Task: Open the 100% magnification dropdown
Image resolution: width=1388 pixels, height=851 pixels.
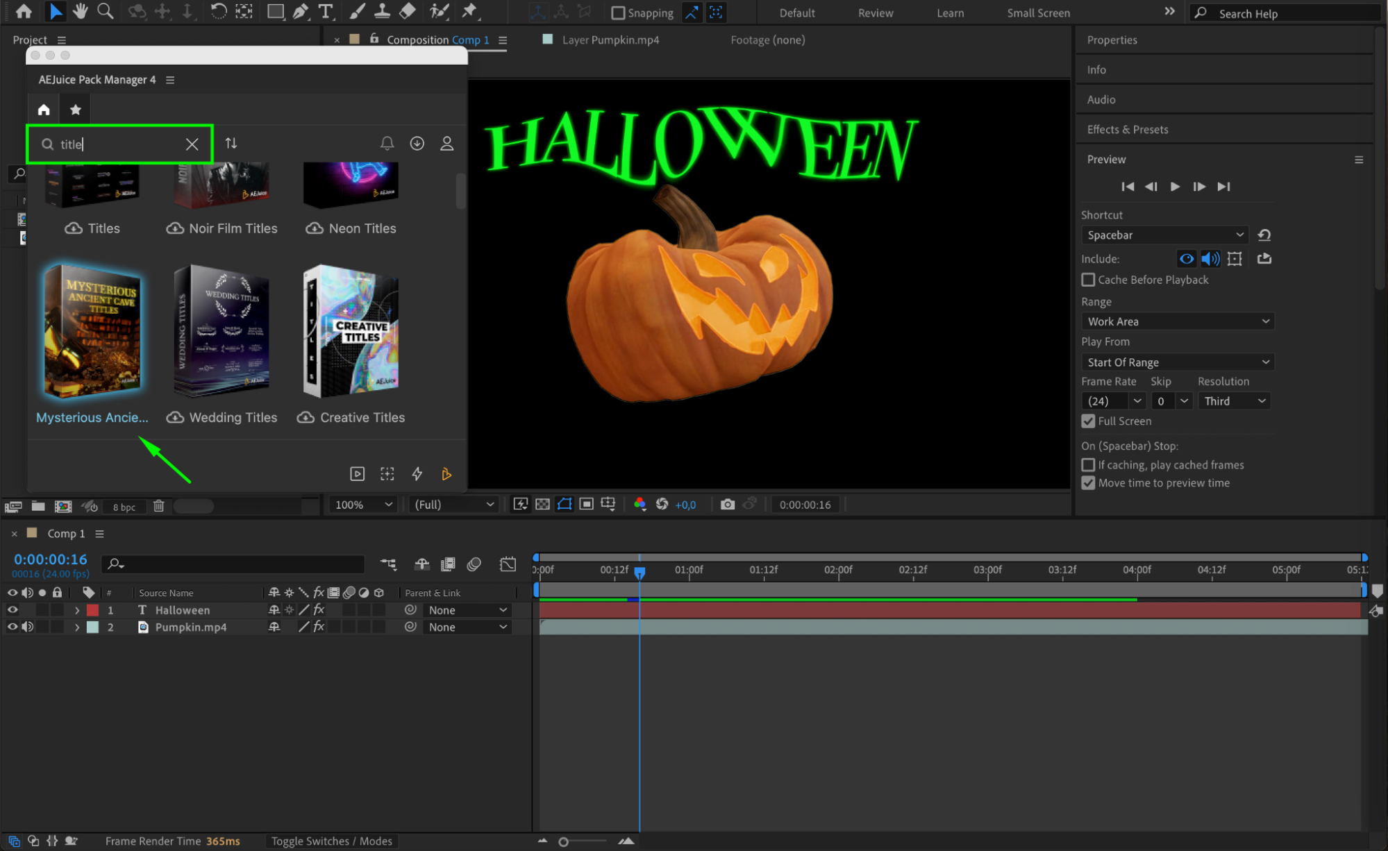Action: 364,505
